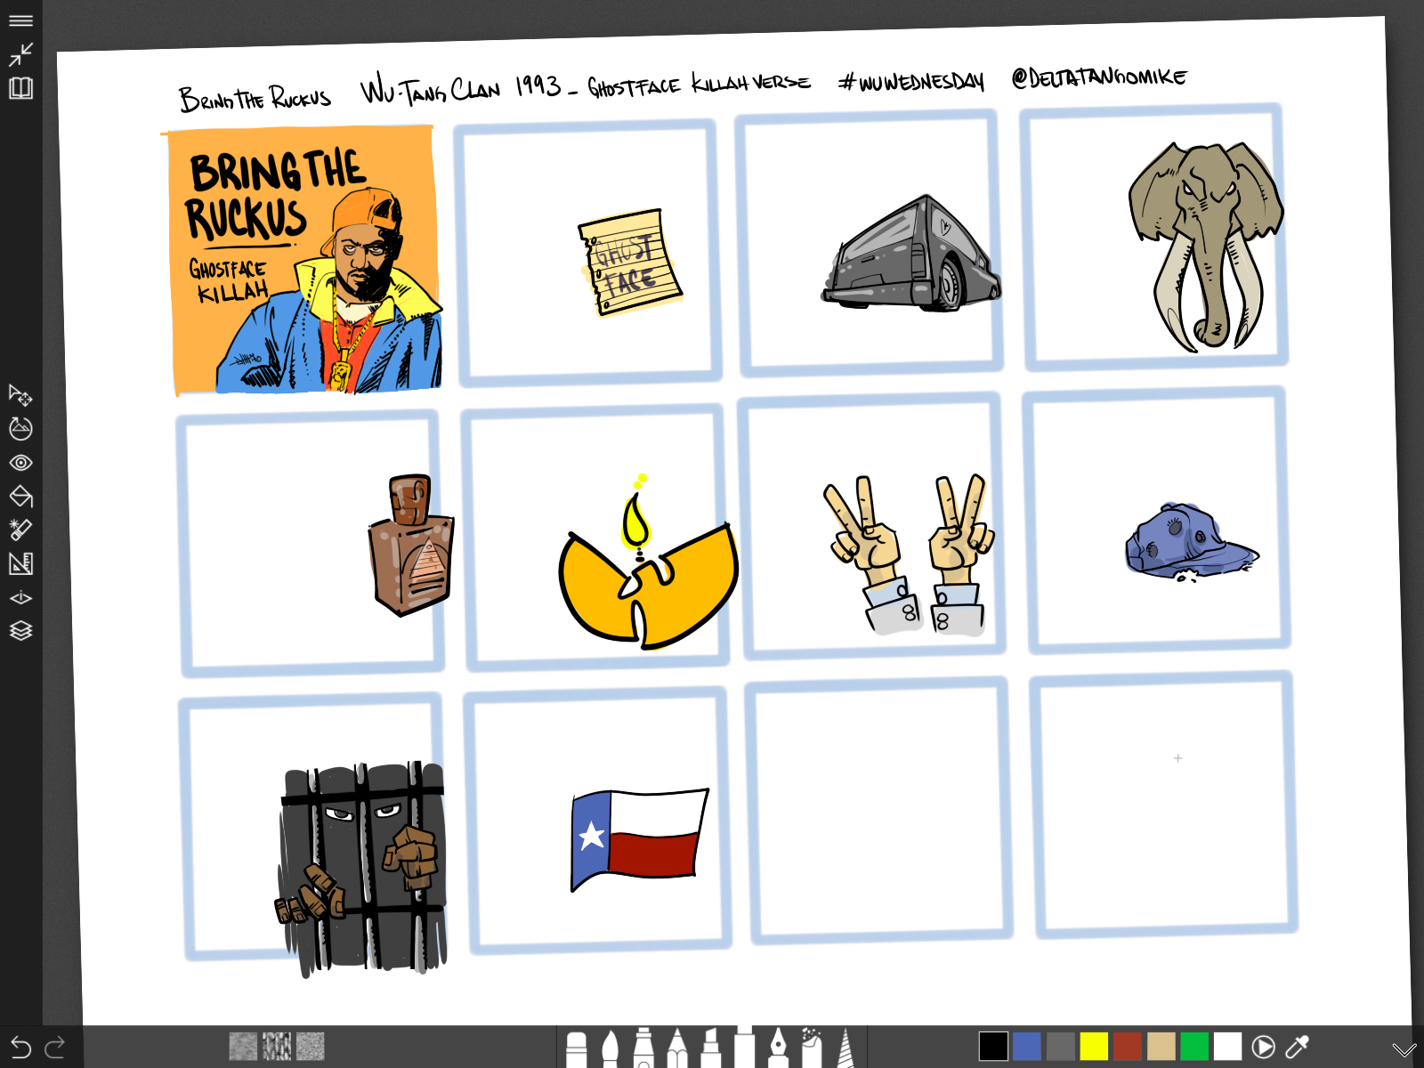Open the book gallery icon
Viewport: 1424px width, 1068px height.
tap(20, 88)
